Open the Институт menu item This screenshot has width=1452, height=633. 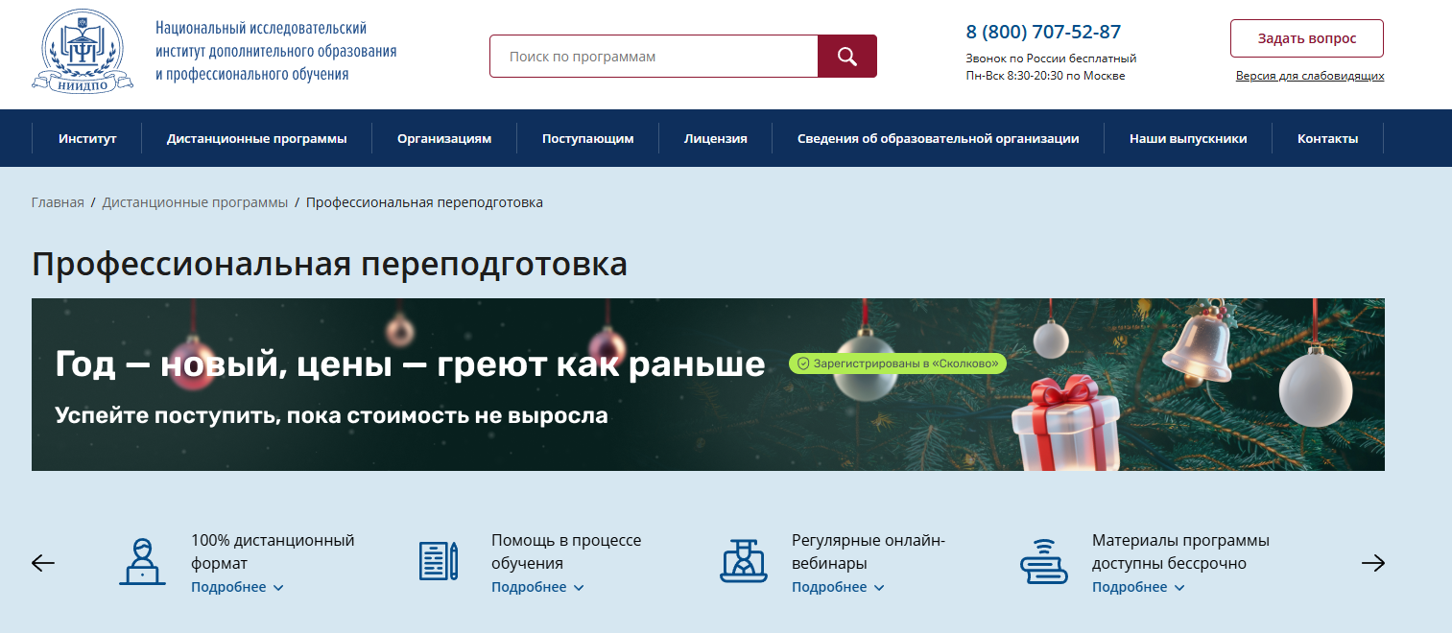[x=87, y=138]
